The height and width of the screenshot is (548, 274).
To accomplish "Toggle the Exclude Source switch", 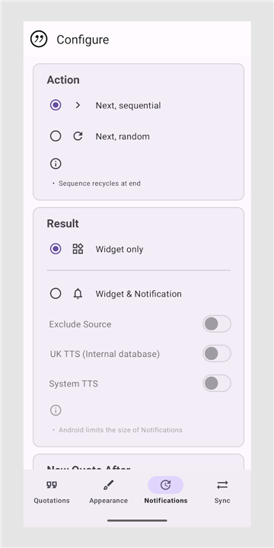I will [217, 324].
